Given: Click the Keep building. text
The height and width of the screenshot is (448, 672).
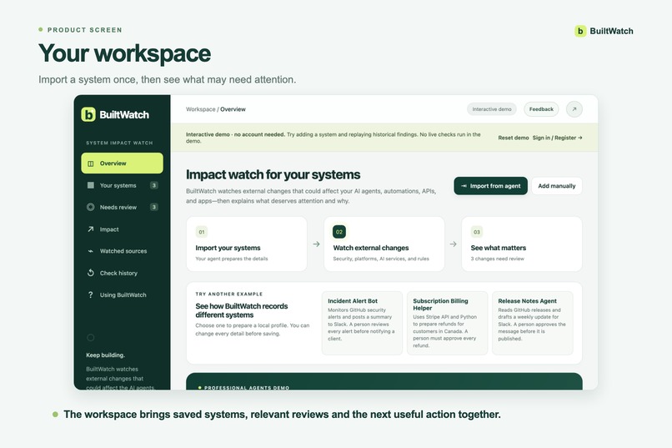Looking at the screenshot, I should pos(105,355).
